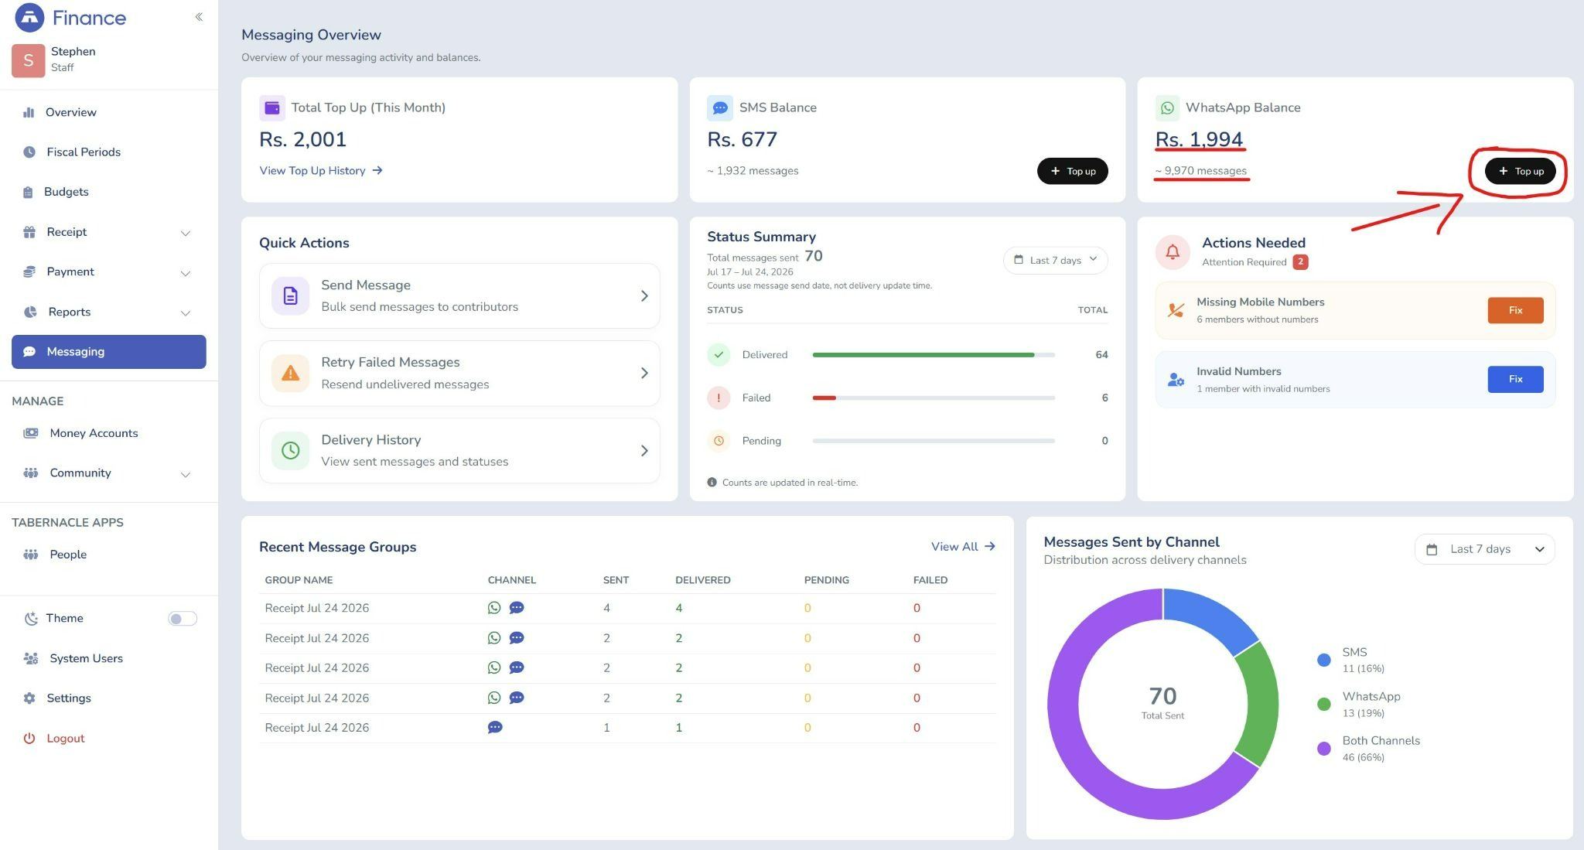Click the Logout menu item
The height and width of the screenshot is (850, 1584).
[109, 739]
